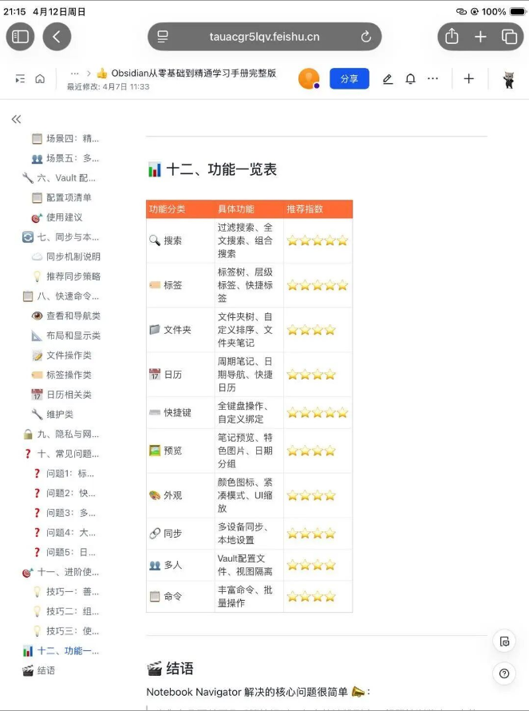The image size is (529, 711).
Task: Toggle Feishu document outline icon
Action: pos(21,79)
